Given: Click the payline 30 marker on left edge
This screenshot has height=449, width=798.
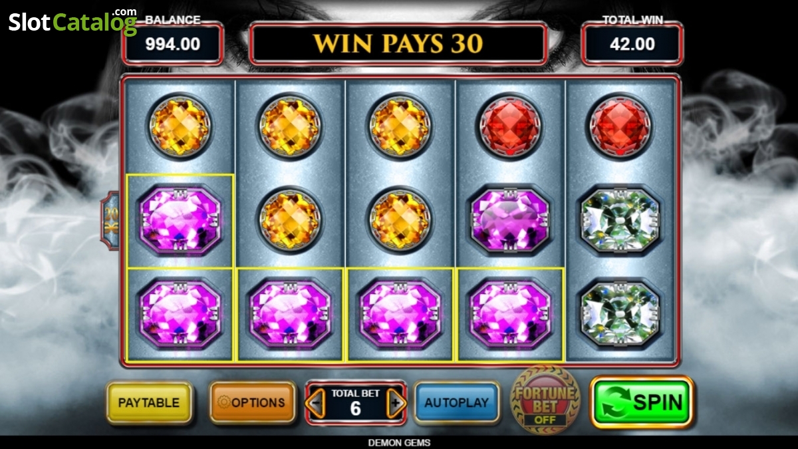Looking at the screenshot, I should point(110,220).
